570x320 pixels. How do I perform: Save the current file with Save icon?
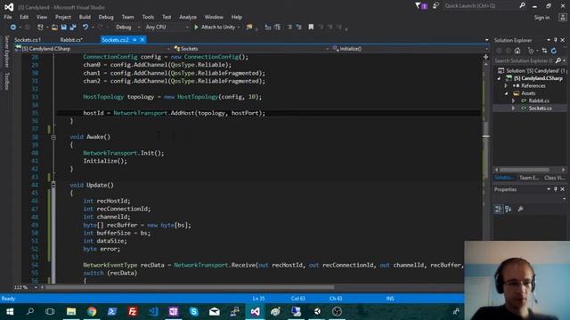tap(63, 28)
